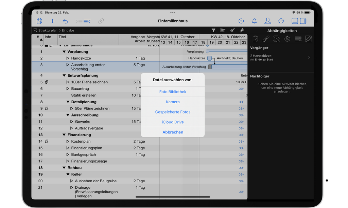The width and height of the screenshot is (348, 208).
Task: Open the paintbrush styles tool
Action: tap(232, 30)
